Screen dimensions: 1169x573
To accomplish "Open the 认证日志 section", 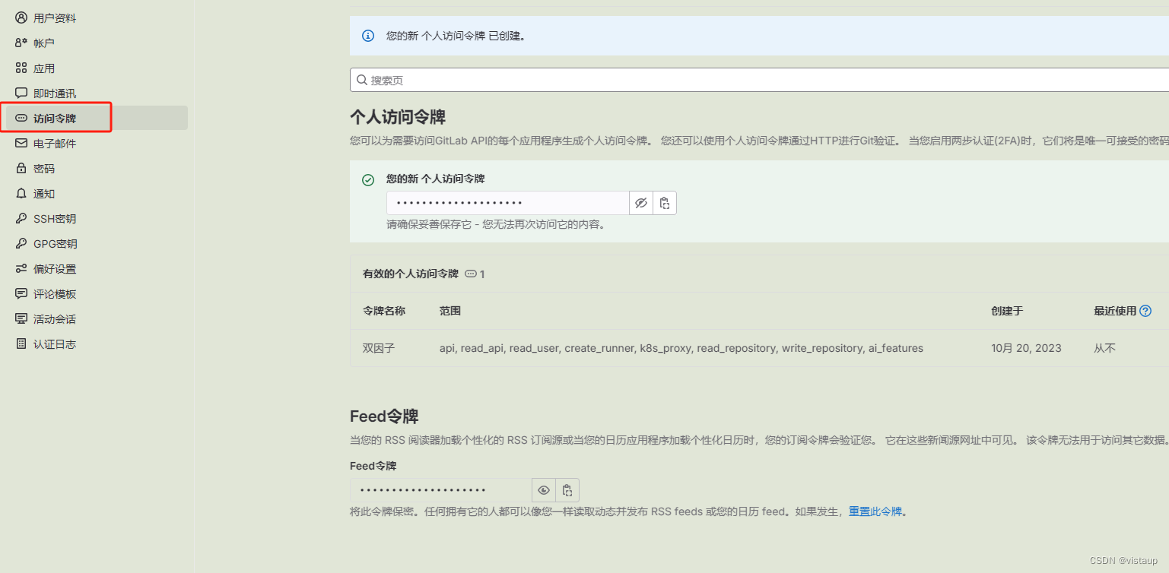I will click(54, 343).
